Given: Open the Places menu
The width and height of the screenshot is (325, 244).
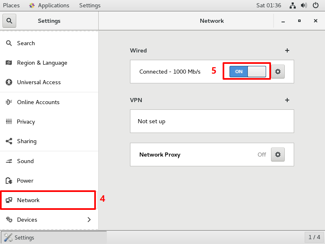Looking at the screenshot, I should (x=11, y=5).
